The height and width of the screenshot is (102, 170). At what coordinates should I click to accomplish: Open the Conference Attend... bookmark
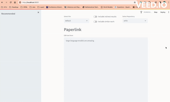[x=54, y=7]
